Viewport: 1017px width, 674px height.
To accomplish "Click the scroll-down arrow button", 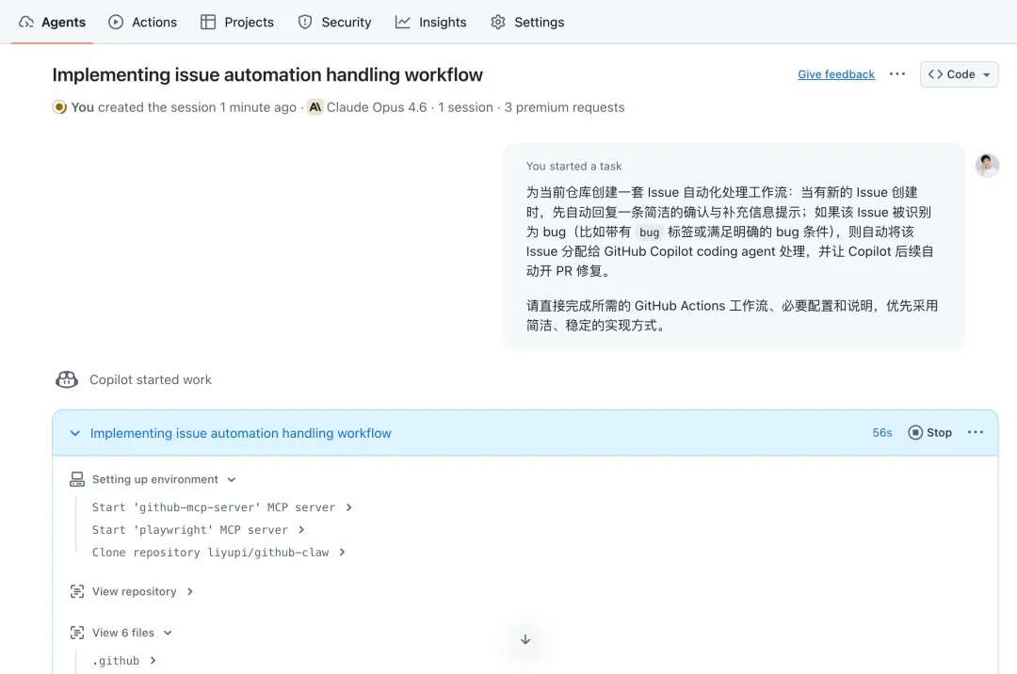I will [x=525, y=639].
